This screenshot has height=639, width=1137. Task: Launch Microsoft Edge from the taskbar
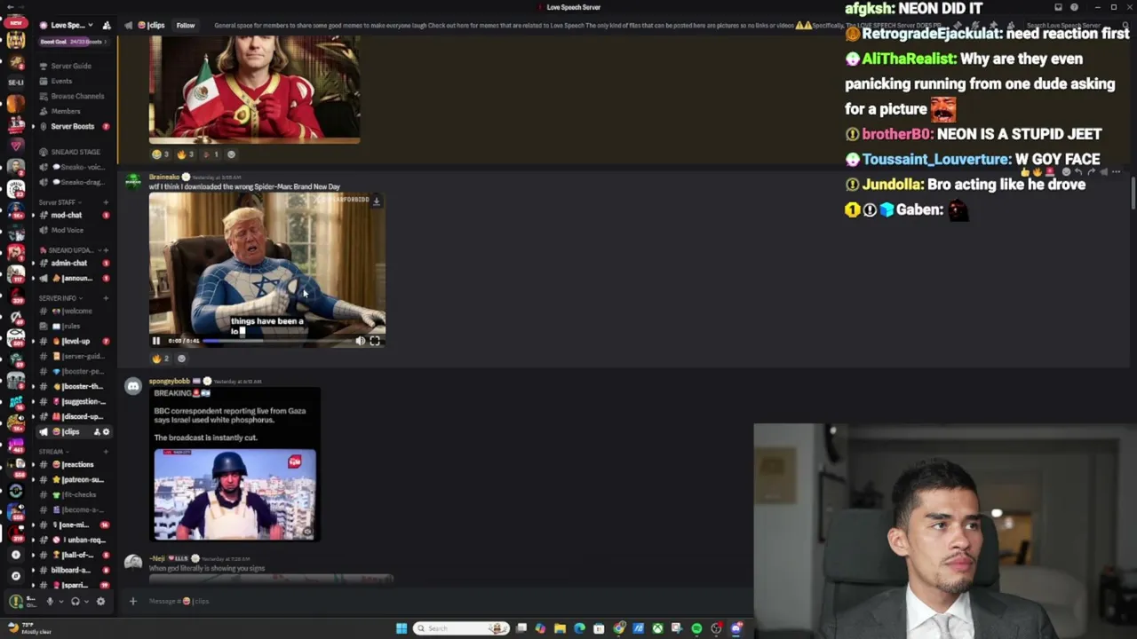[x=579, y=628]
